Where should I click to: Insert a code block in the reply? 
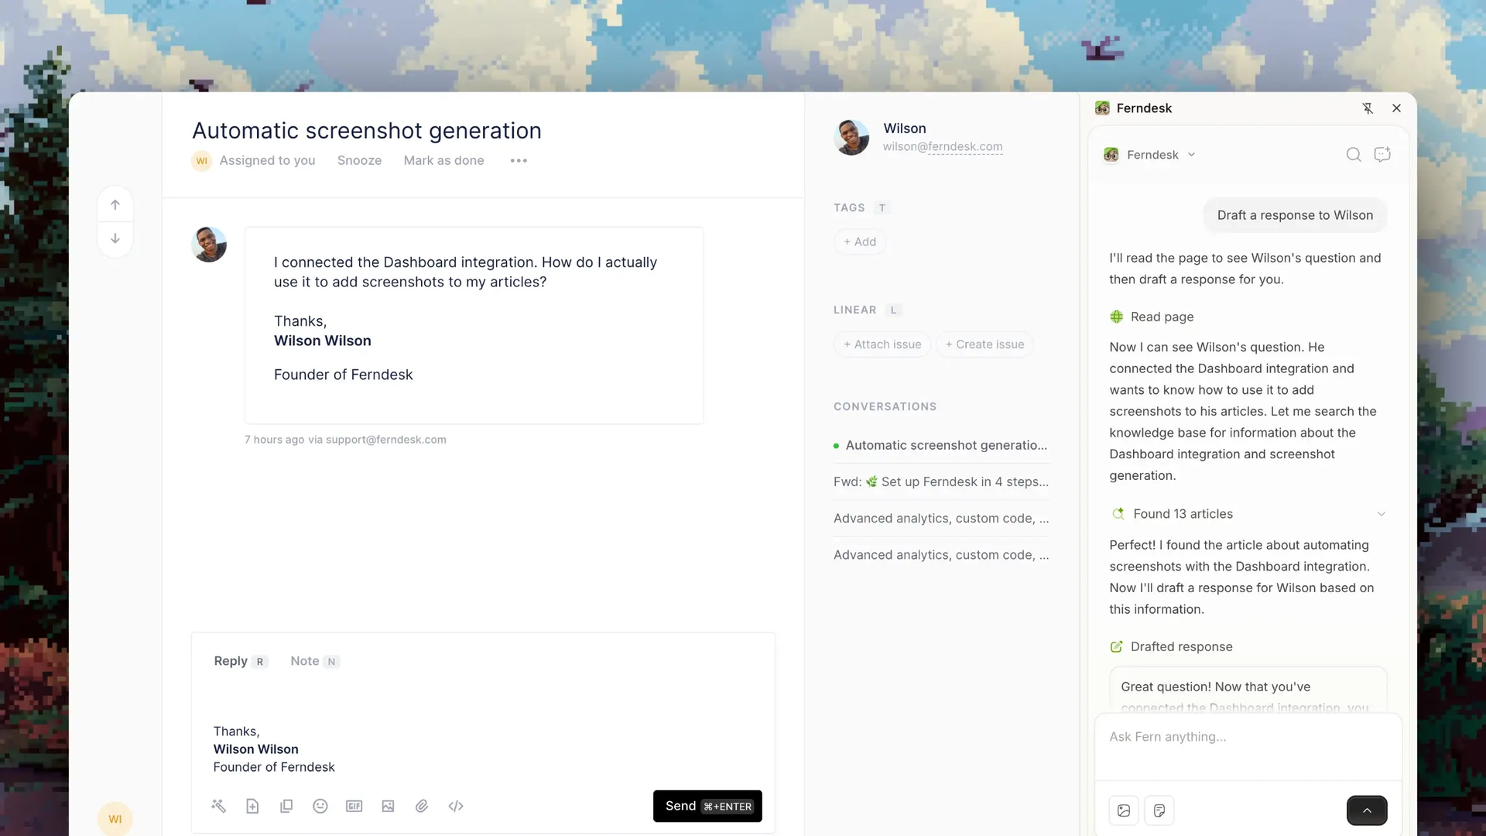456,806
